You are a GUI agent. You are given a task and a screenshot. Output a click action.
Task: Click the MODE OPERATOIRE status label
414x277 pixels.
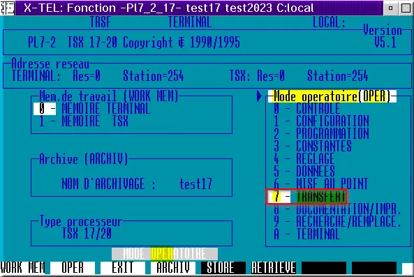point(165,254)
